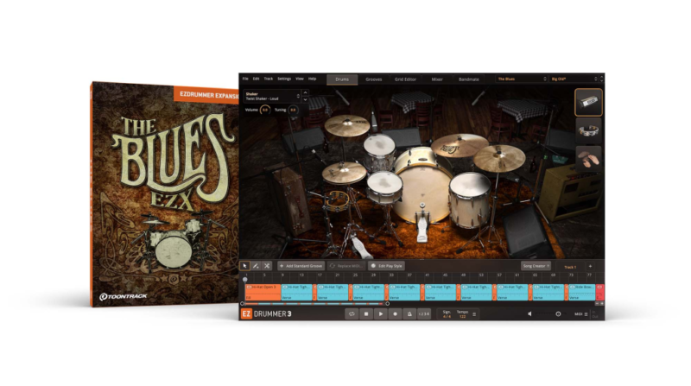Click the left crash cymbal

(x=347, y=125)
